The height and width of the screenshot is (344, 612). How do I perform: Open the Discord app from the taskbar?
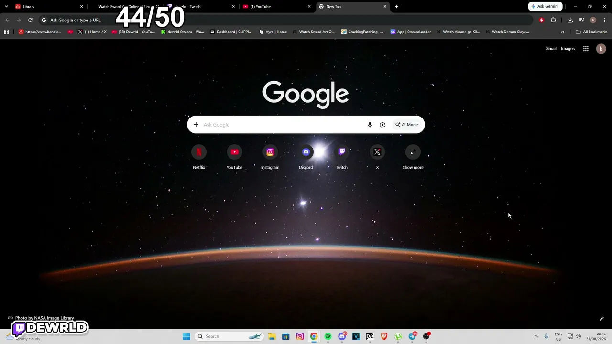[x=342, y=336]
